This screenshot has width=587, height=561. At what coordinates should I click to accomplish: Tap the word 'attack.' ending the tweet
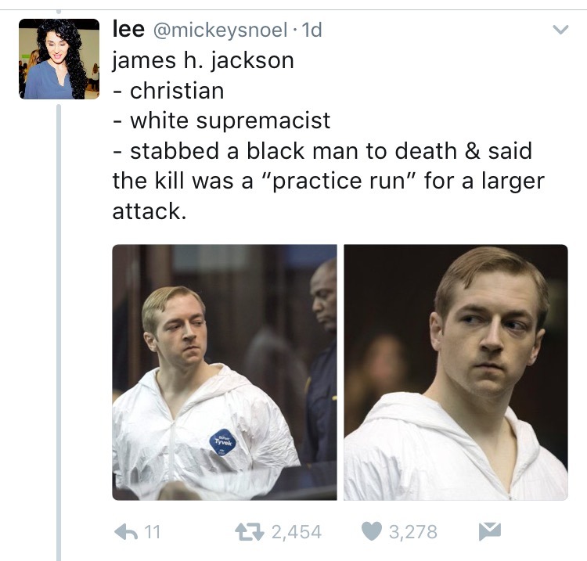(x=149, y=211)
